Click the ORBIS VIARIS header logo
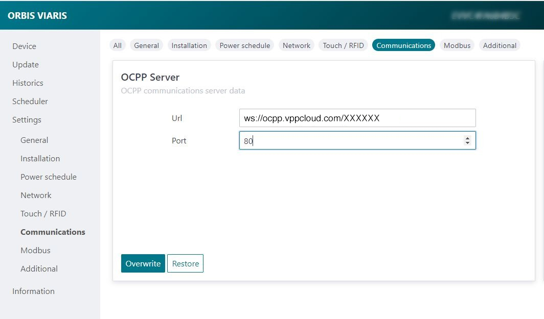The image size is (544, 319). point(37,15)
